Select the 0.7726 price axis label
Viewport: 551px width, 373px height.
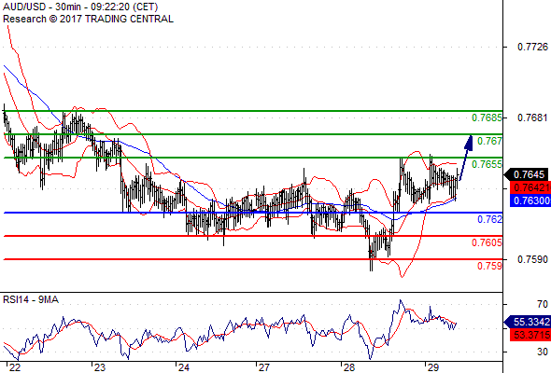coord(532,47)
